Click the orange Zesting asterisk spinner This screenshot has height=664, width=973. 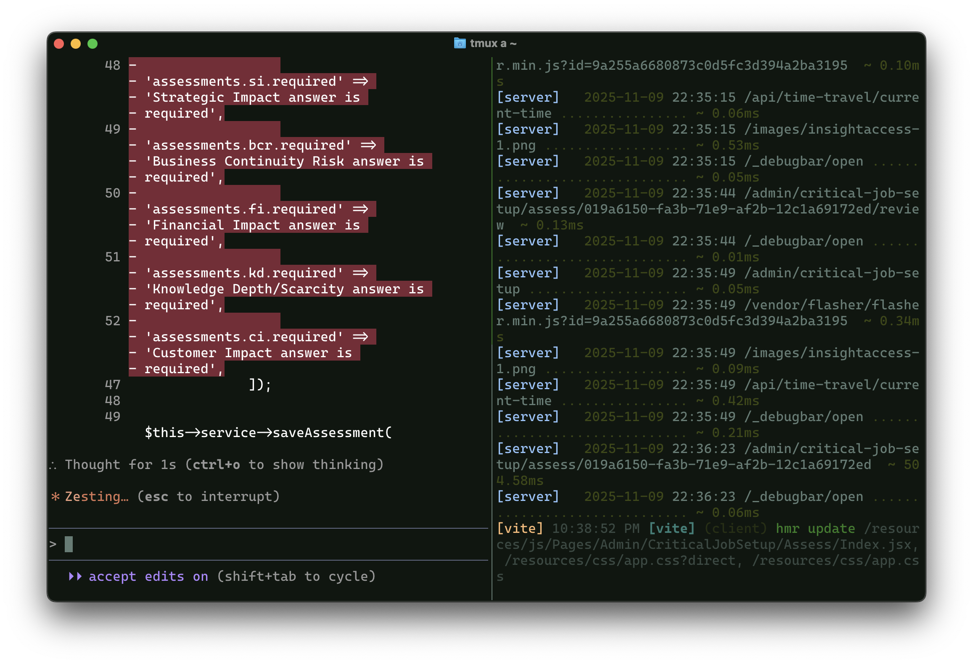[56, 497]
